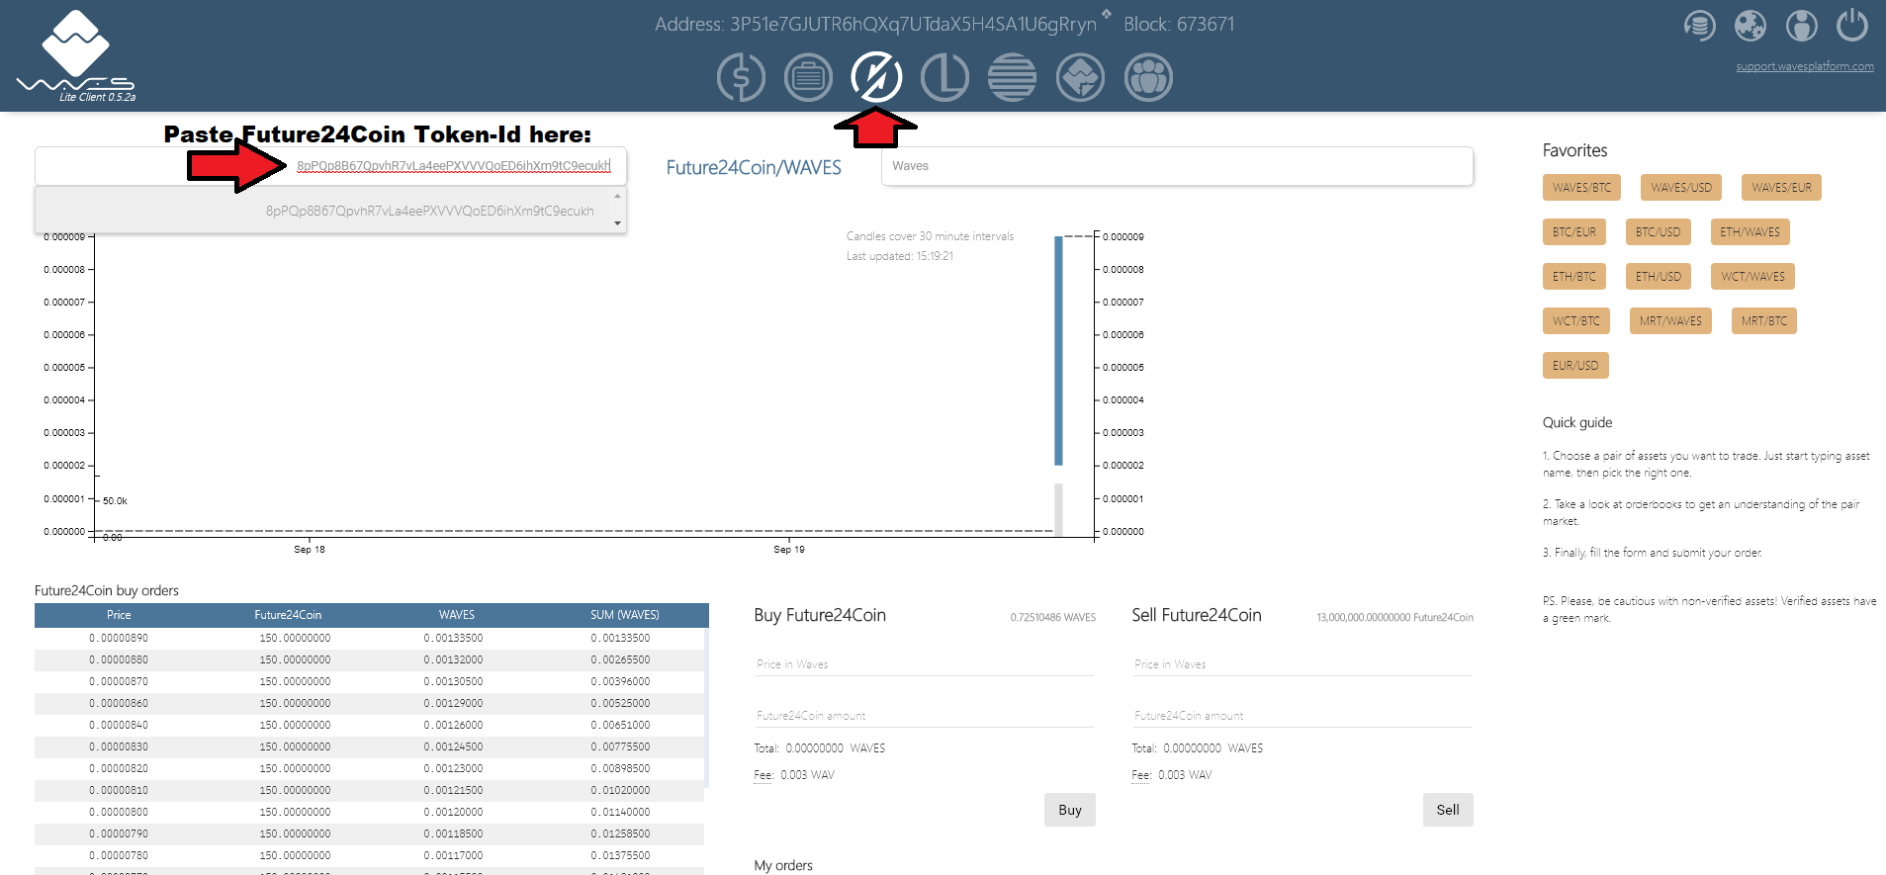Click the Price column header
This screenshot has height=875, width=1886.
(119, 615)
